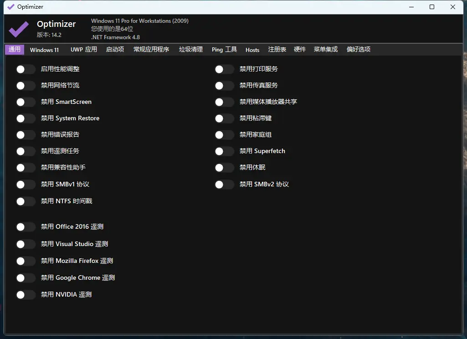
Task: Go to 常规应用程序 tab
Action: [x=151, y=50]
